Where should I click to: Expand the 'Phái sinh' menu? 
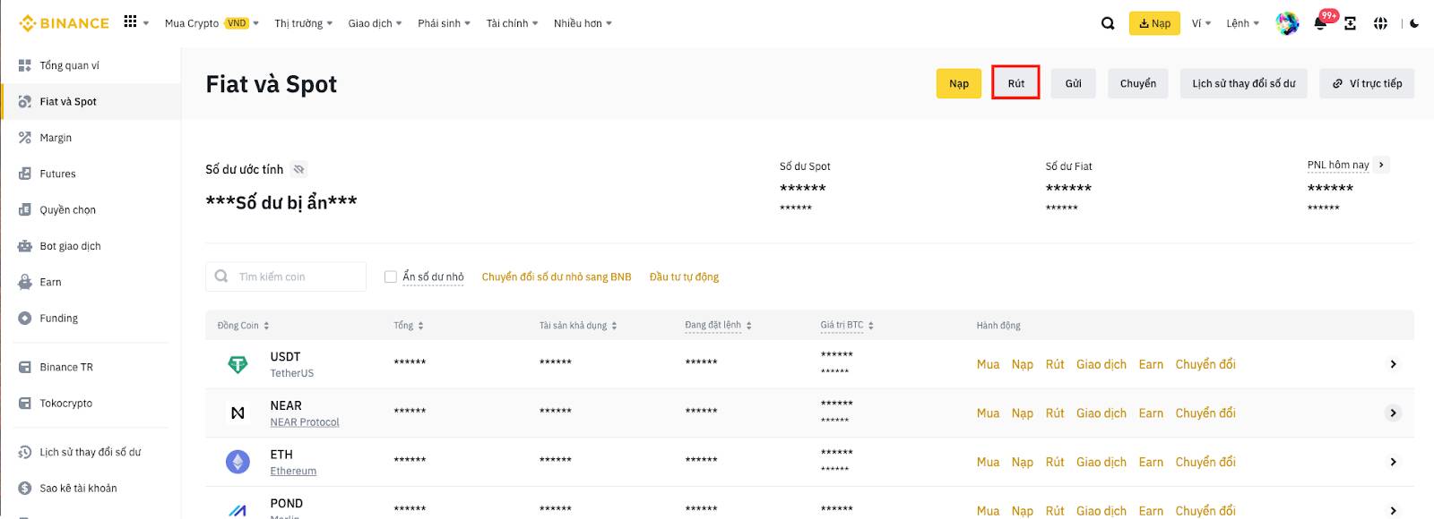(x=445, y=23)
